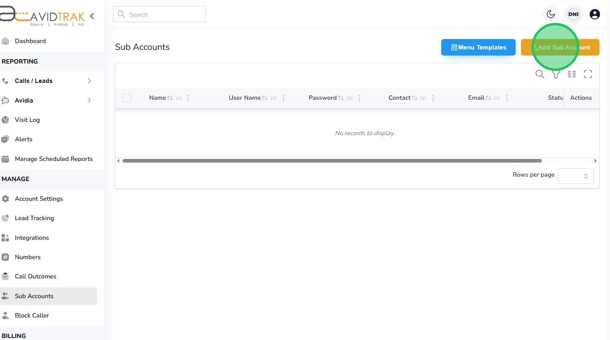Click the Name column drag handle
The height and width of the screenshot is (340, 610).
(x=179, y=98)
